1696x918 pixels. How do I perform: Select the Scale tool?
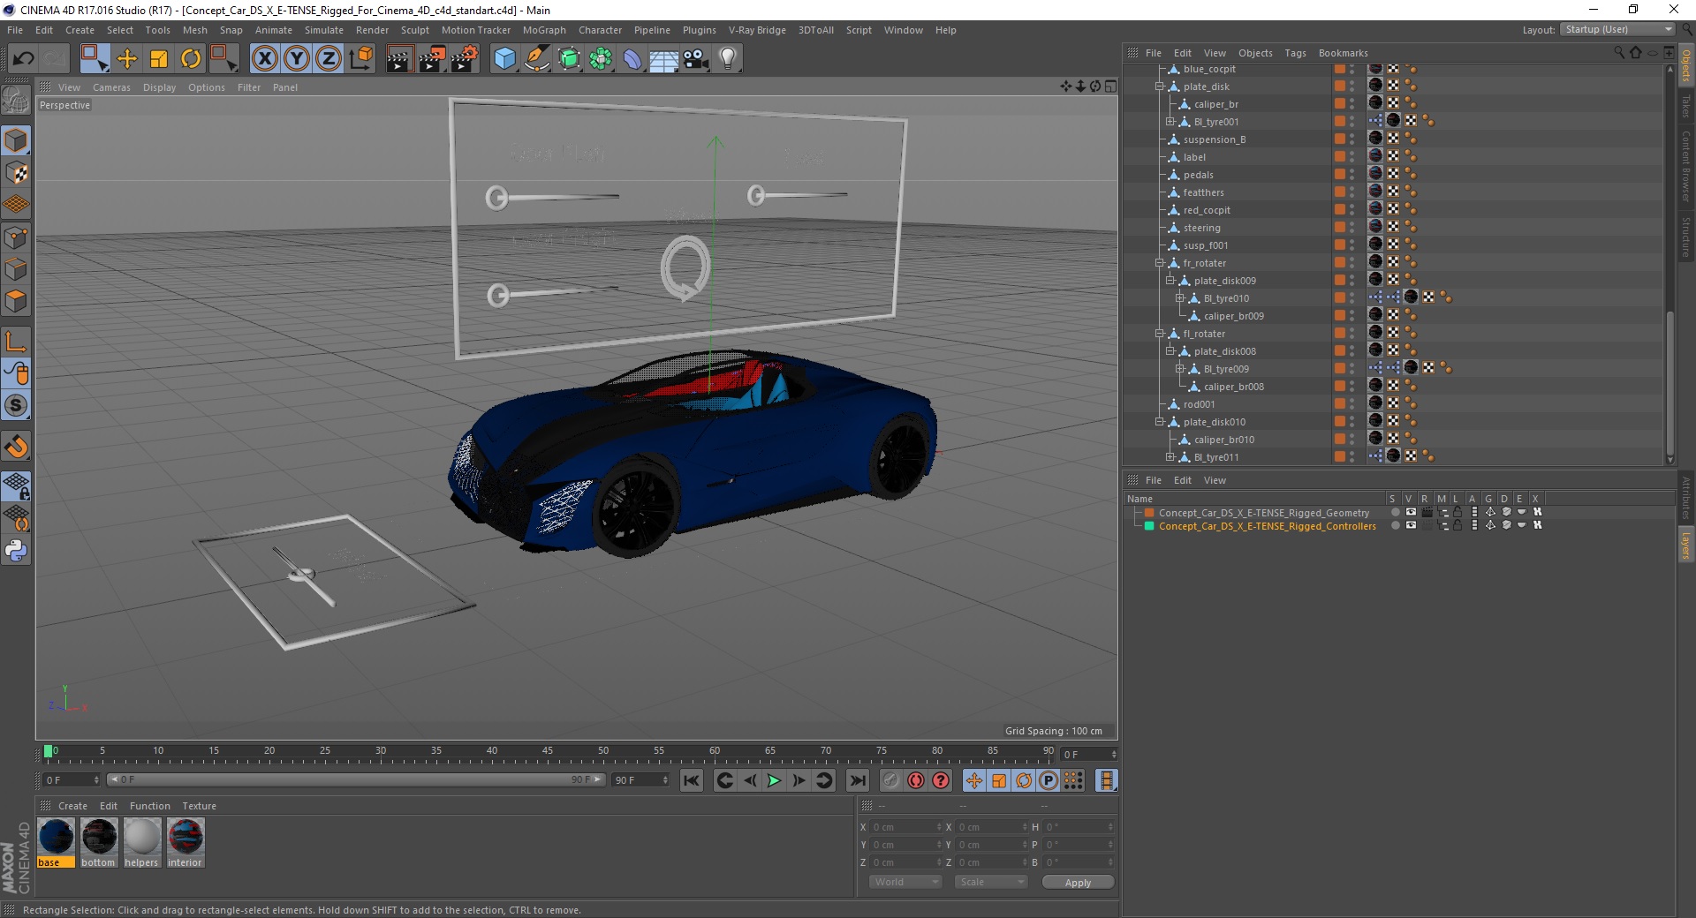coord(159,59)
